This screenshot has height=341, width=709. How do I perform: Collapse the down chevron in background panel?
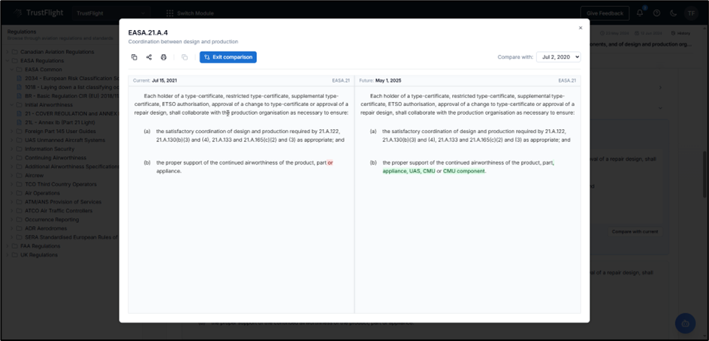(x=659, y=109)
